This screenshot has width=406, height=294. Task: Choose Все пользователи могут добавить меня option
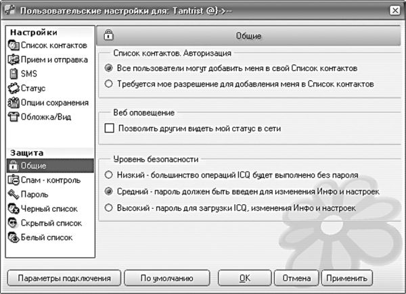point(108,68)
